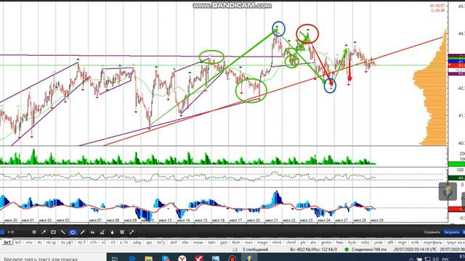Select the rectangle drawing tool

(x=53, y=232)
